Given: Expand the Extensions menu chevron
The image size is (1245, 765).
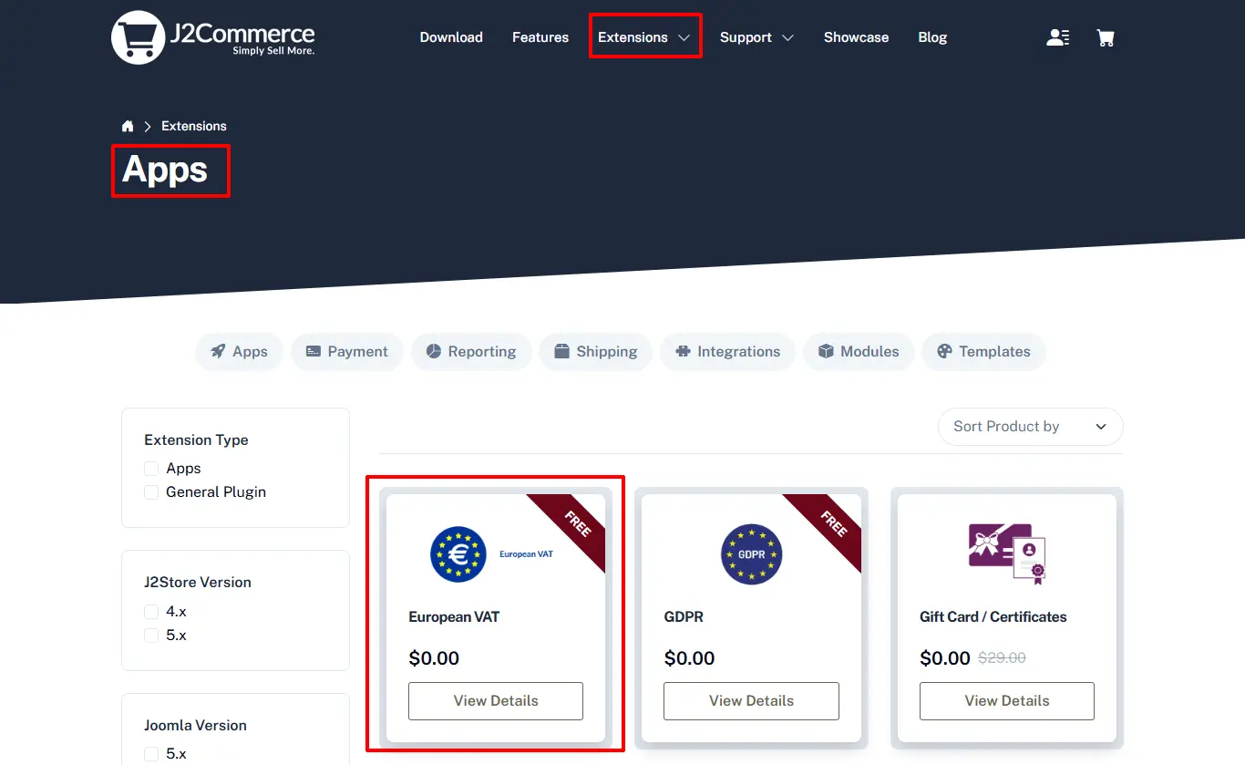Looking at the screenshot, I should (684, 37).
